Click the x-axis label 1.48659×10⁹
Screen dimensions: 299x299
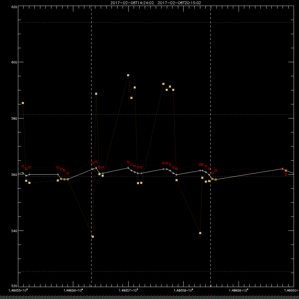(x=239, y=290)
